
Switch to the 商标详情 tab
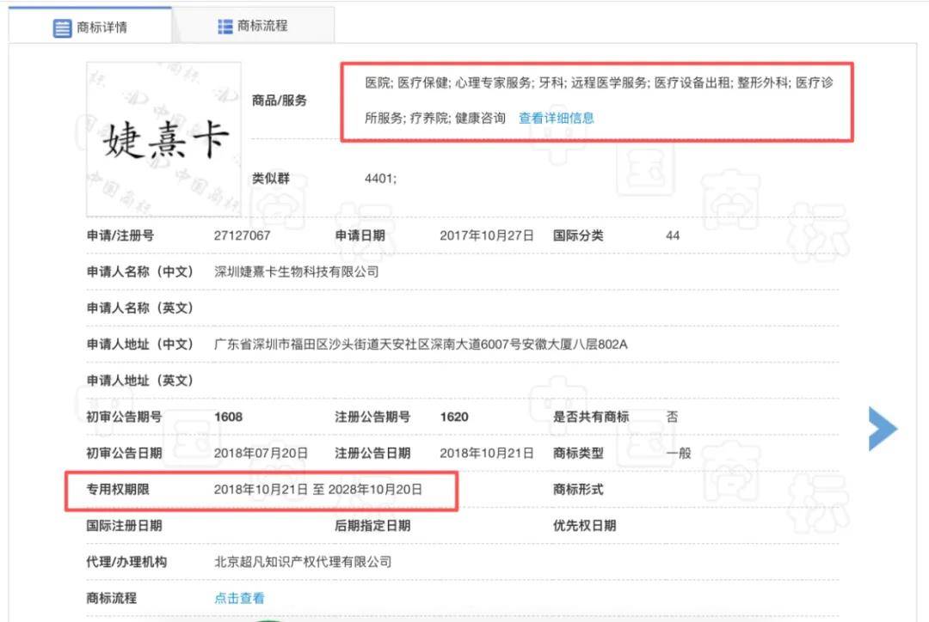coord(95,27)
